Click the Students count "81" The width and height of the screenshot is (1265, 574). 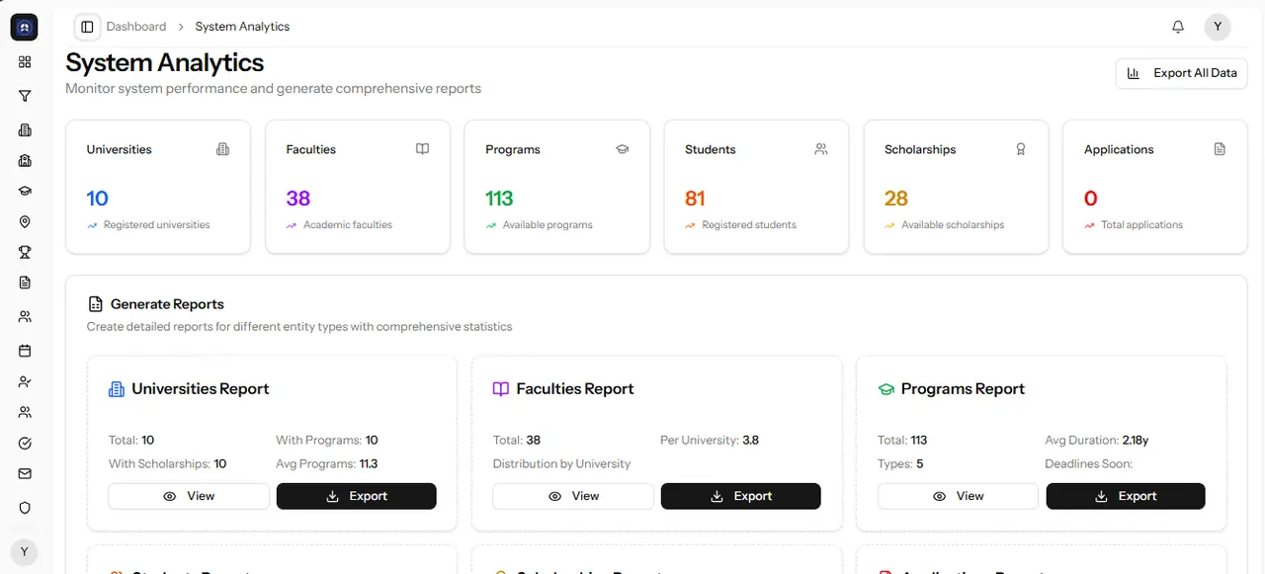[x=695, y=199]
